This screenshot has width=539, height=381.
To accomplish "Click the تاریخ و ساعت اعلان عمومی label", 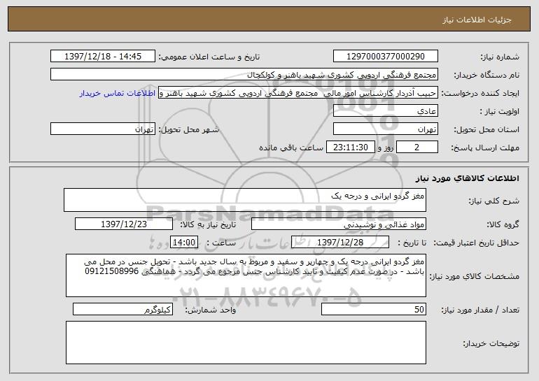I will (x=209, y=57).
